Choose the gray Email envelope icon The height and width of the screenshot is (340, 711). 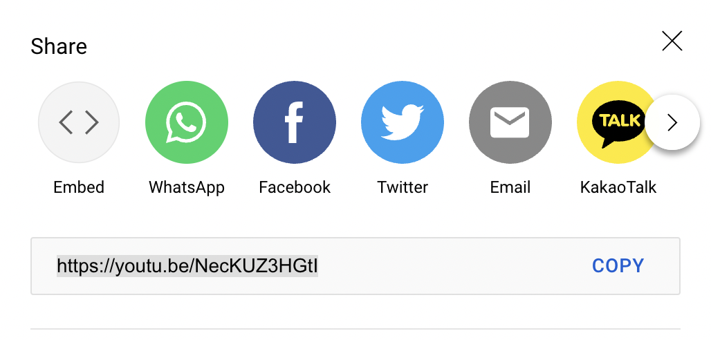[510, 122]
